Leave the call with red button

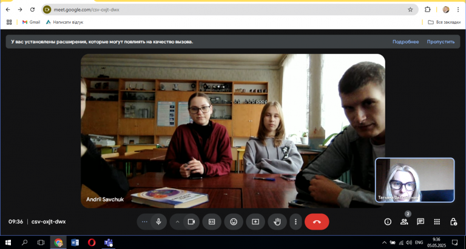click(317, 222)
